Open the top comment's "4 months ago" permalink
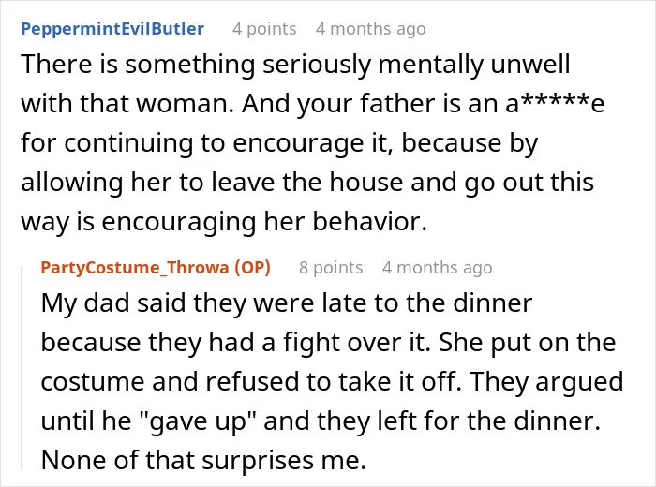Screen dimensions: 656x487 [x=371, y=29]
